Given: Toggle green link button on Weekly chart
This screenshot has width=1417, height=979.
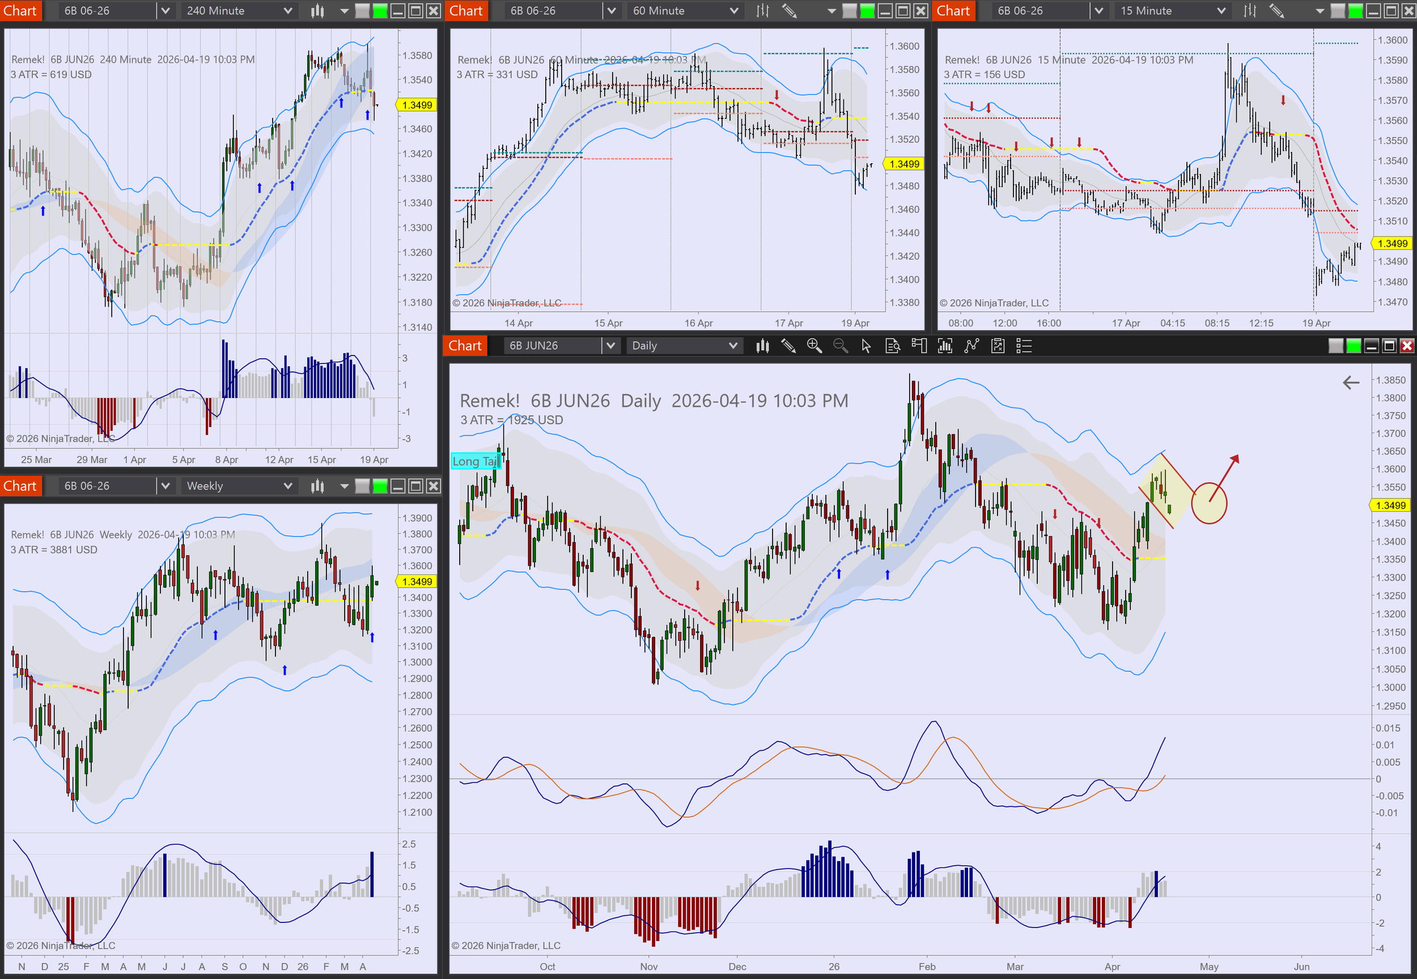Looking at the screenshot, I should click(x=380, y=486).
